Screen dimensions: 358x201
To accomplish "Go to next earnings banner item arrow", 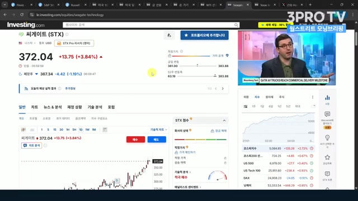I will coord(223,89).
